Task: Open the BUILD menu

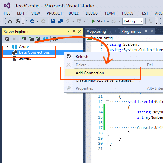Action: 74,13
